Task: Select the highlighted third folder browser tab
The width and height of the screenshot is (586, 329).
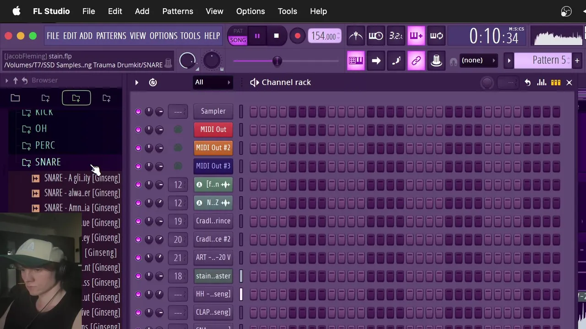Action: pyautogui.click(x=76, y=98)
